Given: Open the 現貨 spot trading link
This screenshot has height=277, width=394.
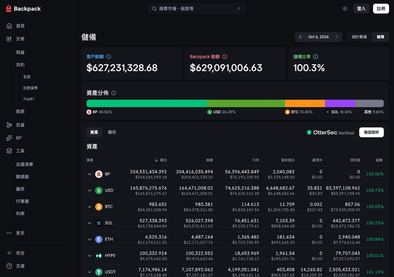Looking at the screenshot, I should [20, 52].
